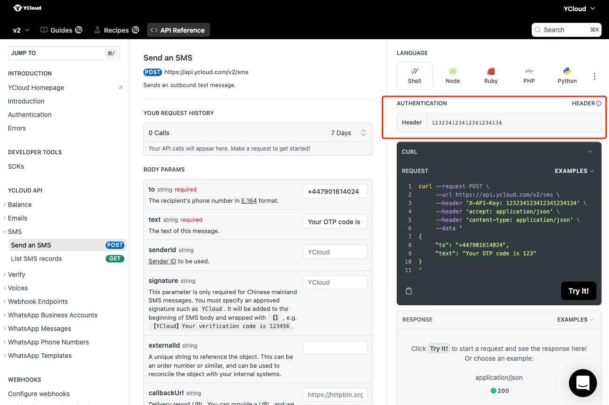Click the external link arrow by YCloud Homepage

click(x=121, y=88)
